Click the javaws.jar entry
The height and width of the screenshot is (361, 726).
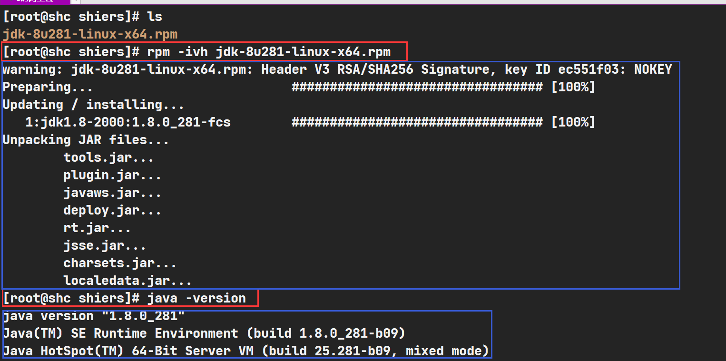pyautogui.click(x=112, y=193)
